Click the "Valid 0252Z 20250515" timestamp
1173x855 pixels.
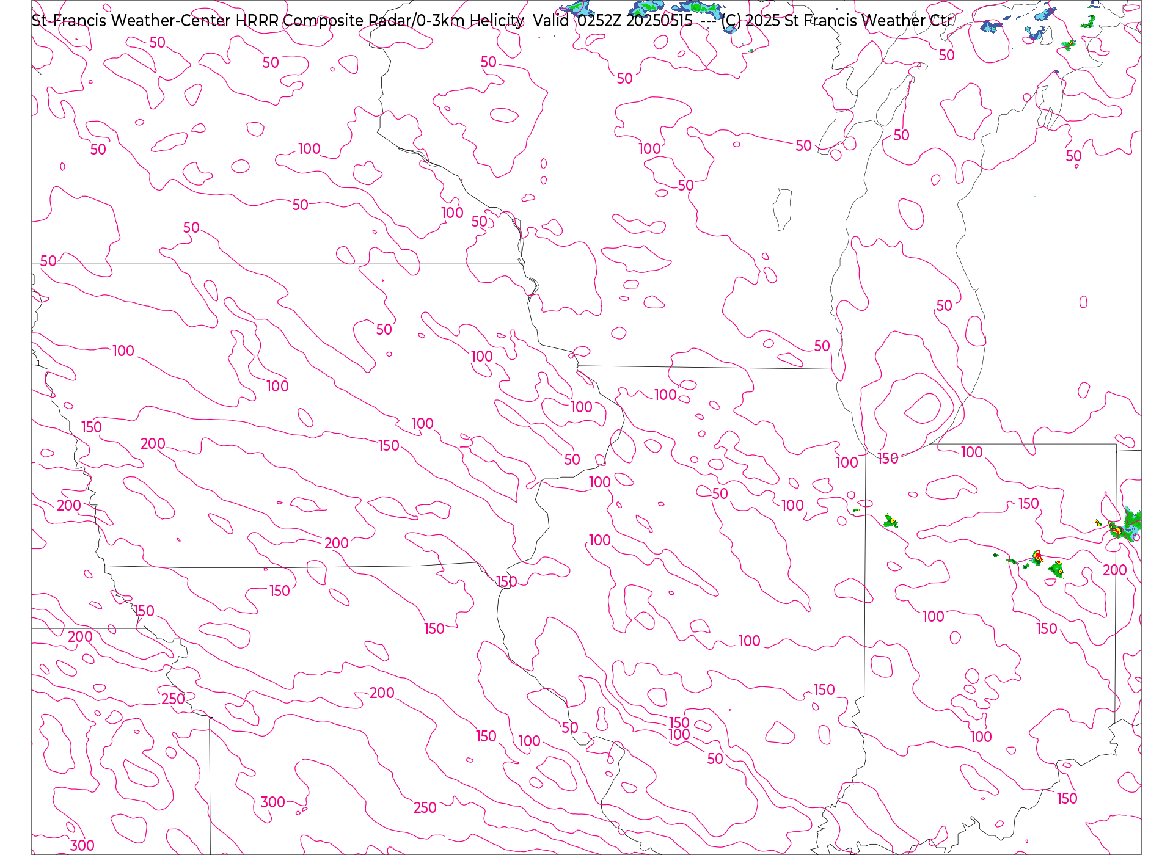613,21
